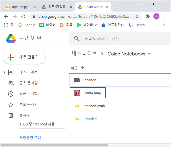Close the Colab Noteb browser tab
171x147 pixels.
[x=107, y=7]
